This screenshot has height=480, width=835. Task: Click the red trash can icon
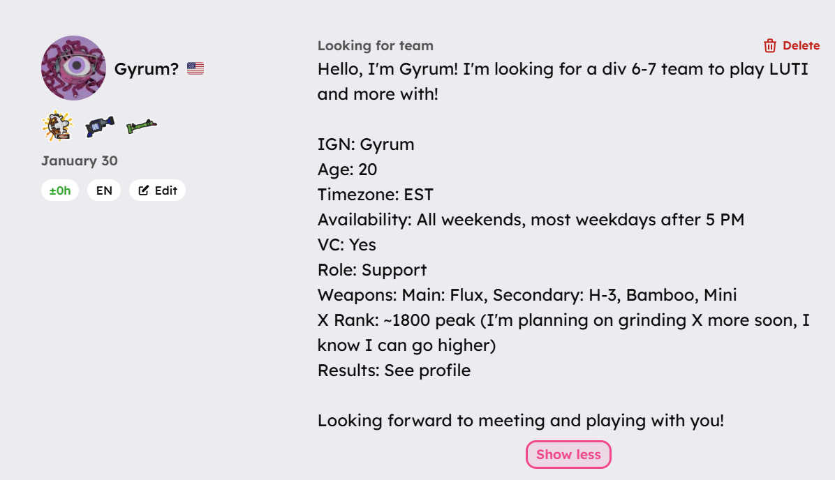click(x=770, y=46)
